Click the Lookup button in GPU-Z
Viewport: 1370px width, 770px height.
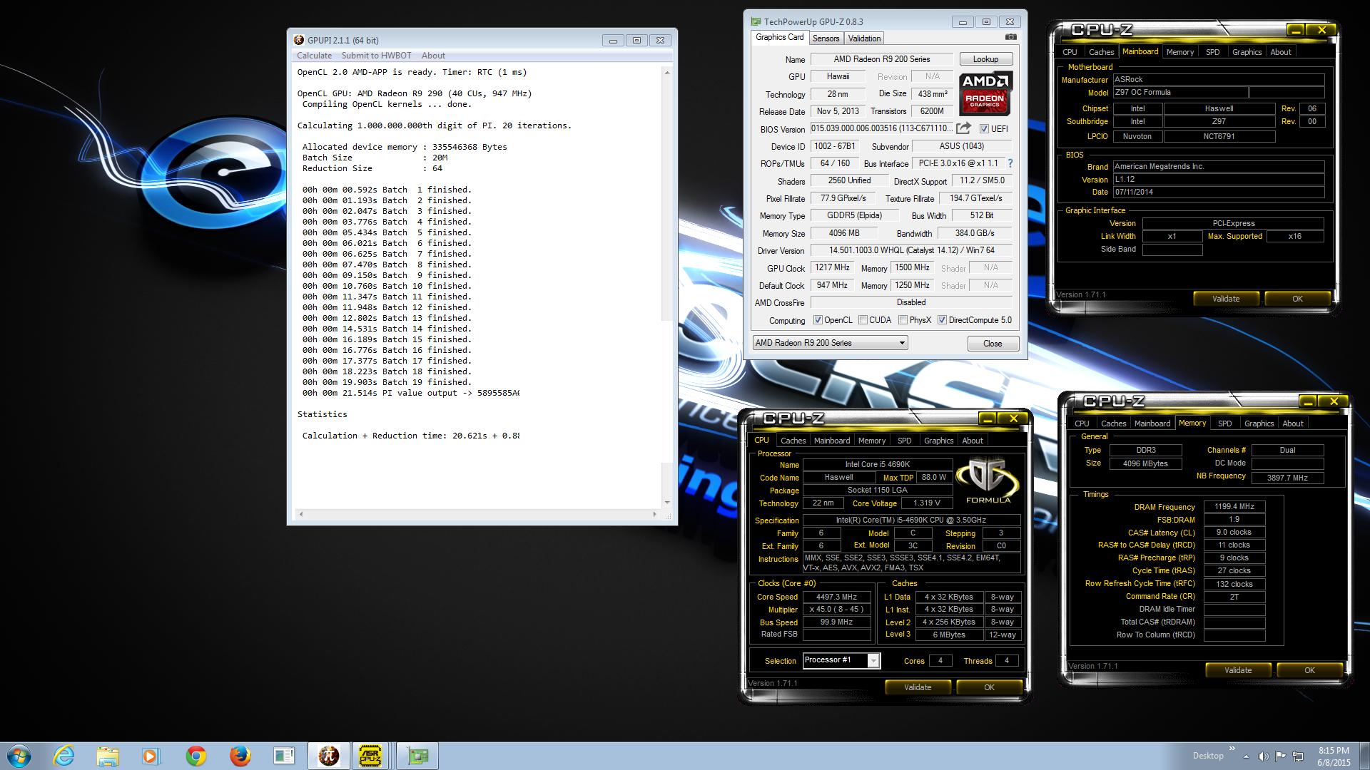(x=985, y=59)
